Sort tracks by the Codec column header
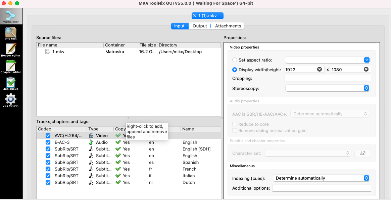The width and height of the screenshot is (391, 200). coord(62,129)
